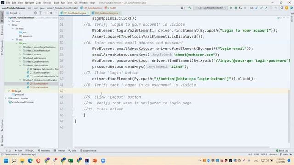Image resolution: width=294 pixels, height=165 pixels.
Task: Expand the video1_MavenProjeOlusturma folder
Action: point(20,47)
